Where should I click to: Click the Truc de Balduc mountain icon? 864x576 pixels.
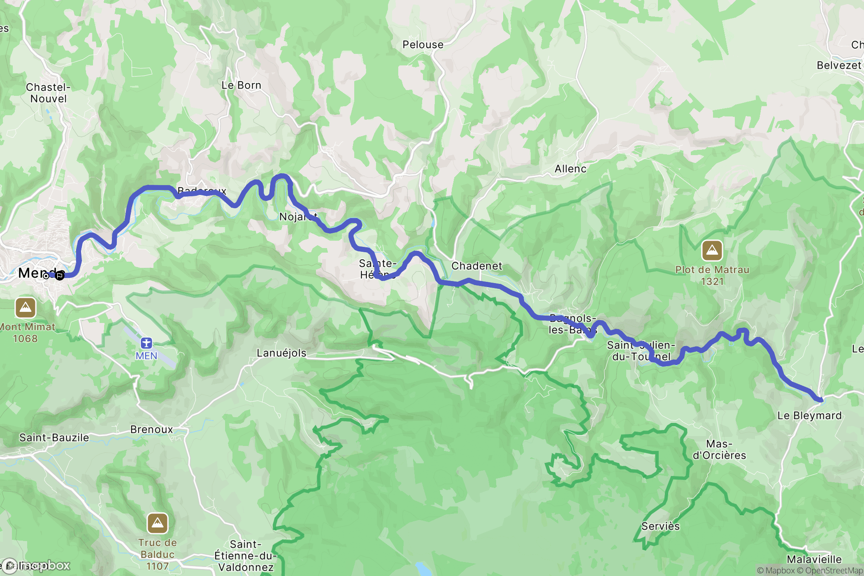158,523
